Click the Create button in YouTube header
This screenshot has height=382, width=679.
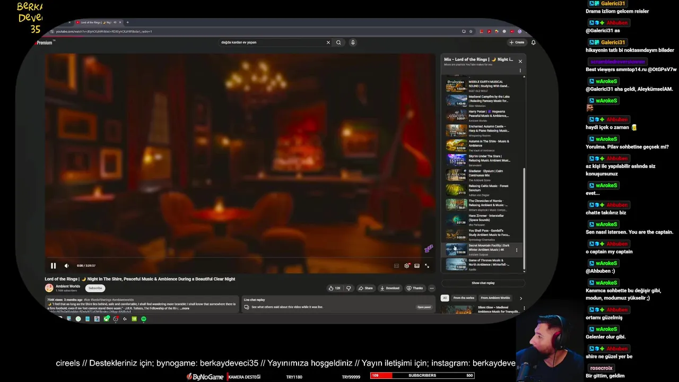[x=517, y=42]
